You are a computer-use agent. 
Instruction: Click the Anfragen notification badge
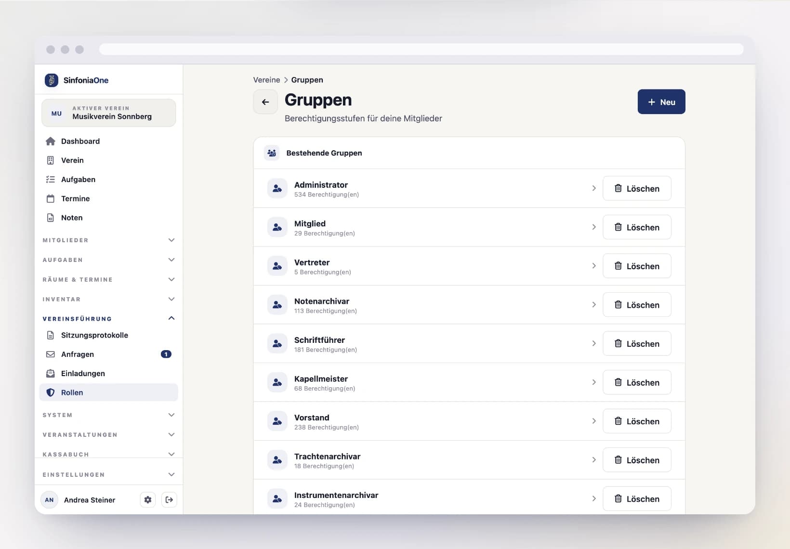pyautogui.click(x=166, y=354)
